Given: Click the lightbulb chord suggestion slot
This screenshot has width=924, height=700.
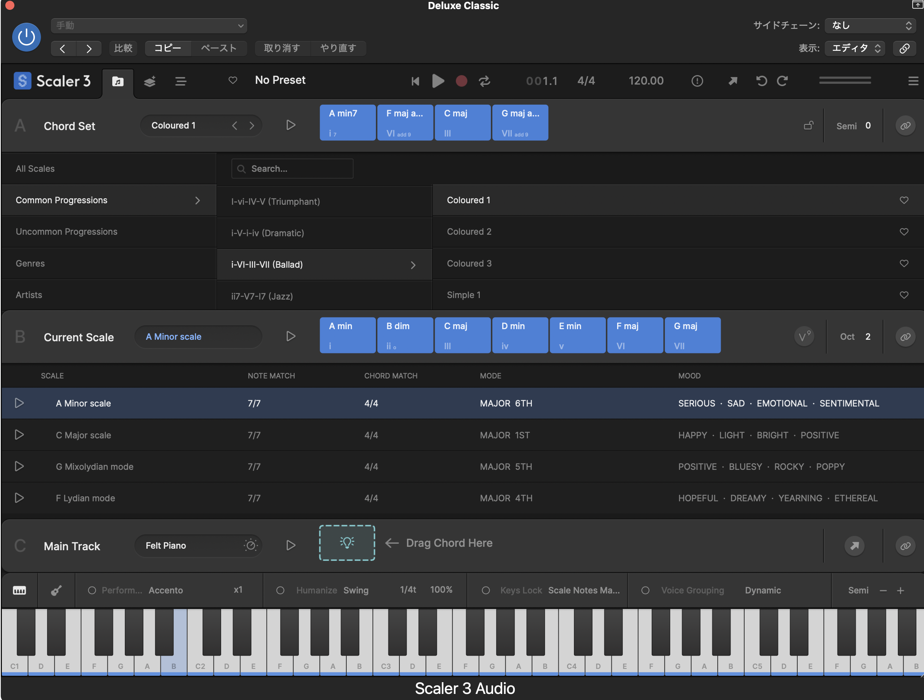Looking at the screenshot, I should pyautogui.click(x=347, y=543).
